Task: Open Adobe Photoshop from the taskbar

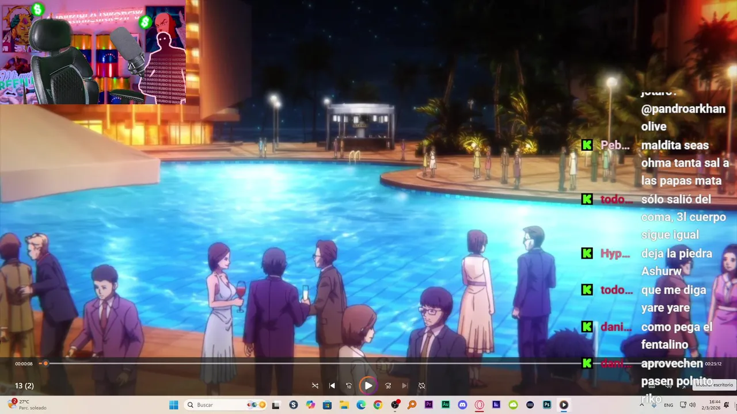Action: (546, 405)
